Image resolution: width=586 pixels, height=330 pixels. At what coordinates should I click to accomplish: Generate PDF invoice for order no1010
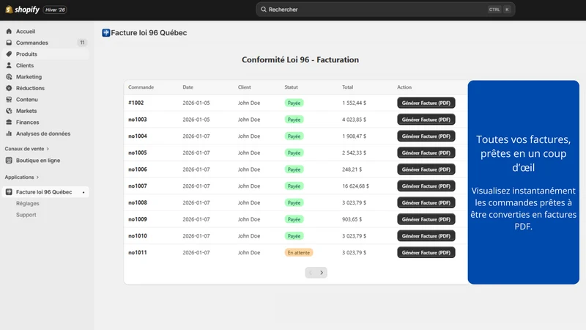pos(426,236)
